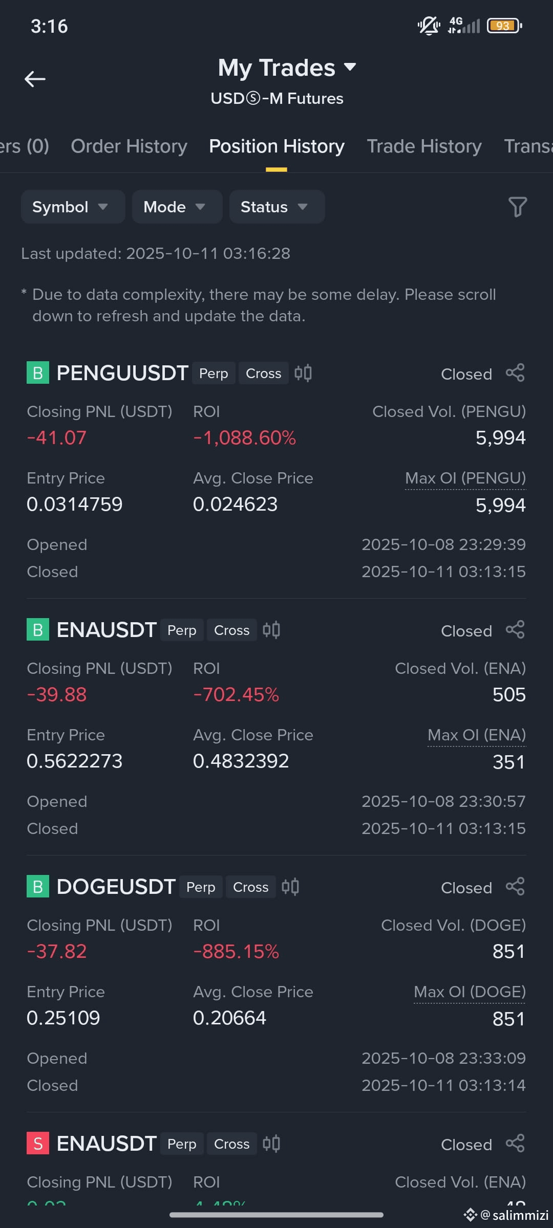Open PENGUUSDT candlestick chart icon
Image resolution: width=553 pixels, height=1228 pixels.
303,373
